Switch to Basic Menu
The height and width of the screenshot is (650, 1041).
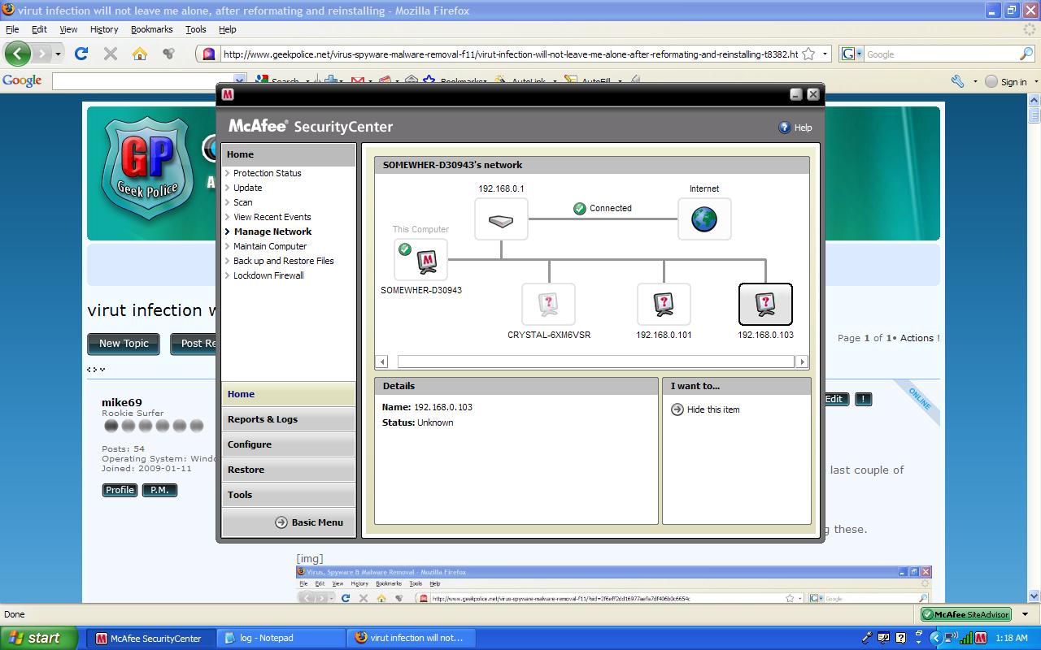pyautogui.click(x=309, y=522)
